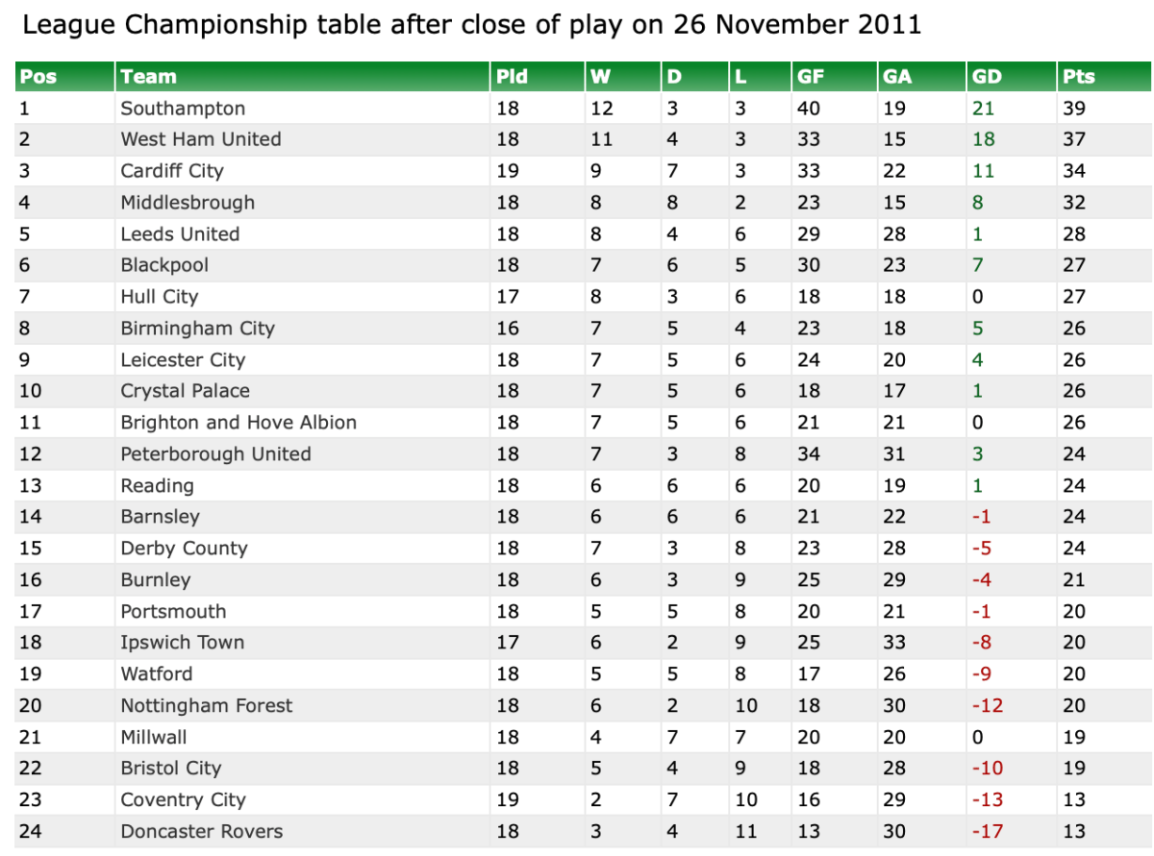Screen dimensions: 1154x856
Task: Click the GF column header
Action: 810,77
